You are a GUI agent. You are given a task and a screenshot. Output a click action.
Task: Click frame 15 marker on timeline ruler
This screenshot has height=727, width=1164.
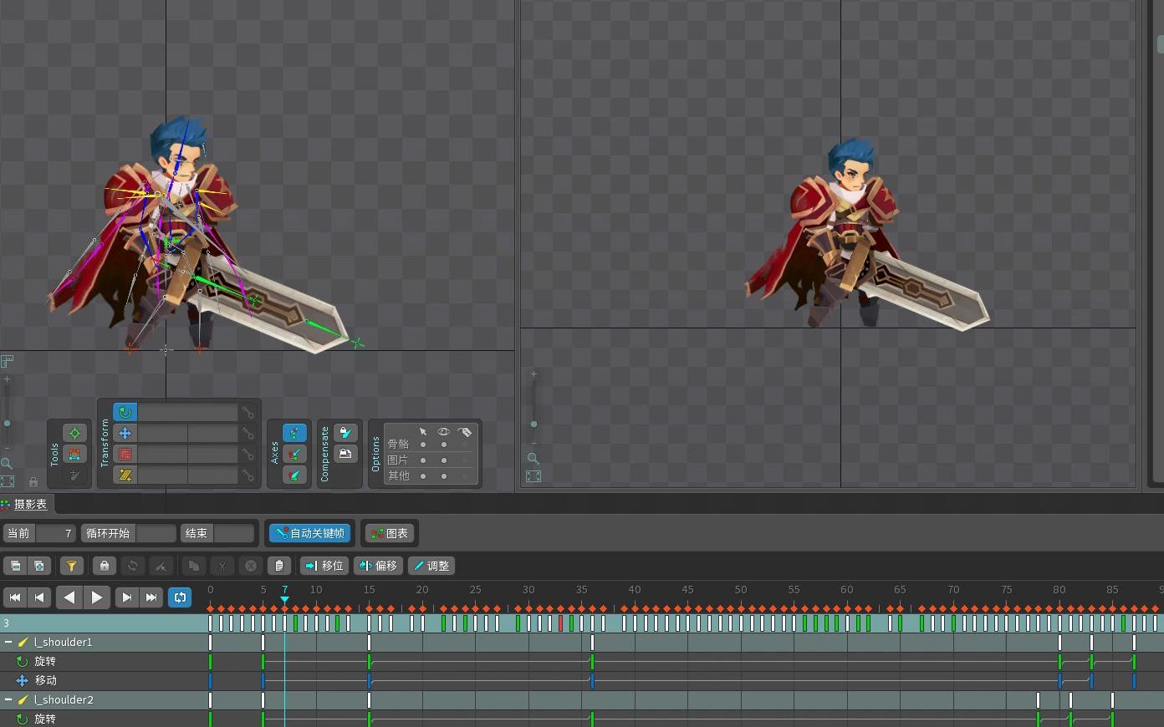point(369,589)
